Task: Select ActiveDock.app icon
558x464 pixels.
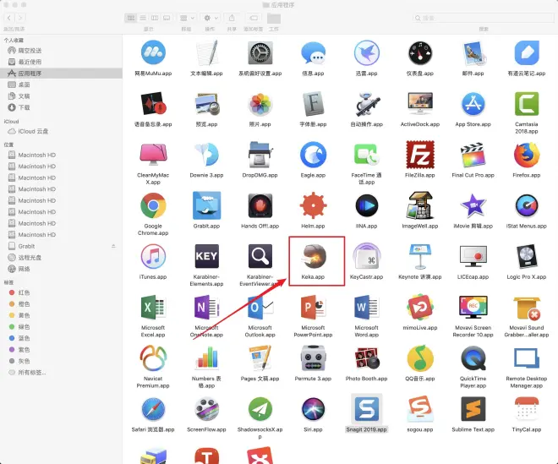Action: 420,104
